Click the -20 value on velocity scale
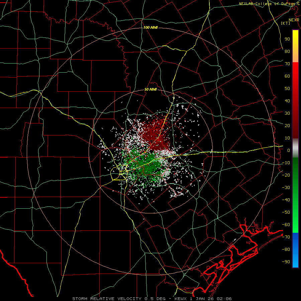 pyautogui.click(x=286, y=175)
